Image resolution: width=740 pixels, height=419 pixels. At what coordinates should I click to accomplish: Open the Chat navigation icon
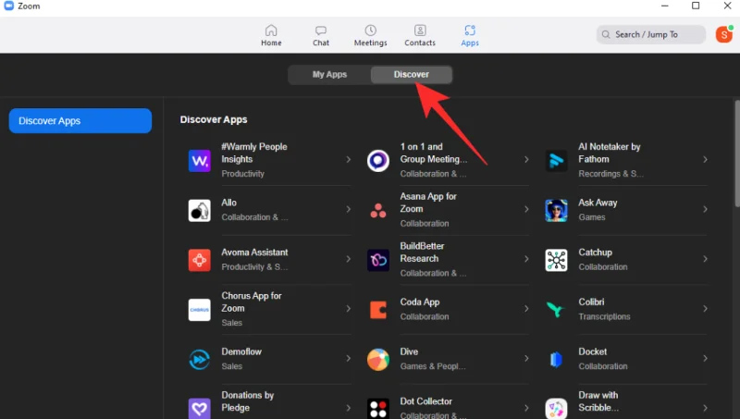pos(321,31)
